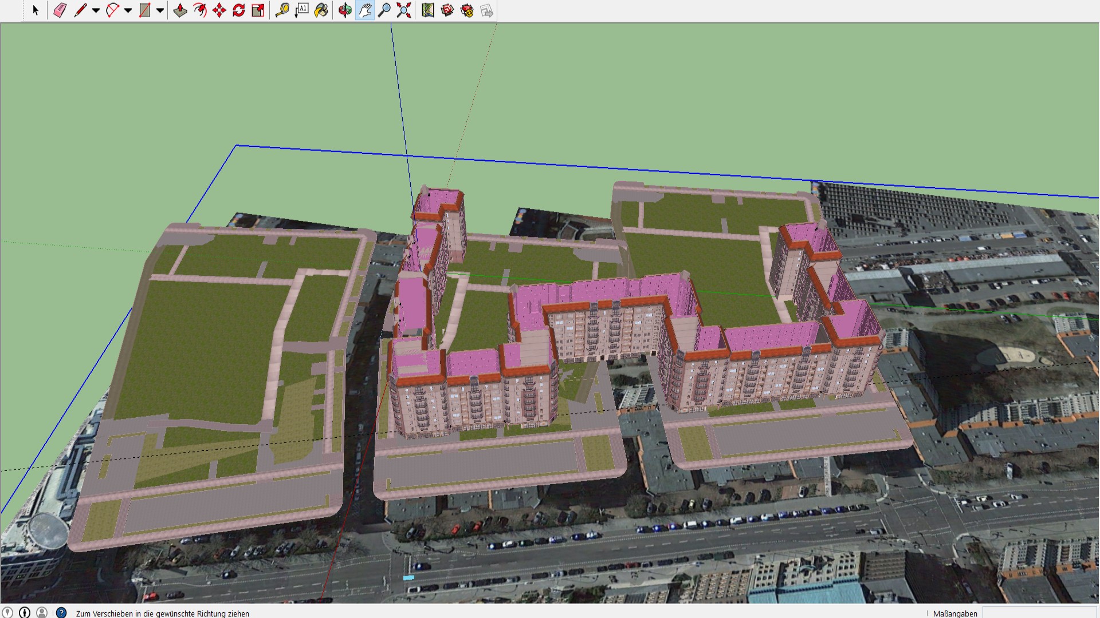Expand the Arc tool dropdown arrow

point(128,10)
